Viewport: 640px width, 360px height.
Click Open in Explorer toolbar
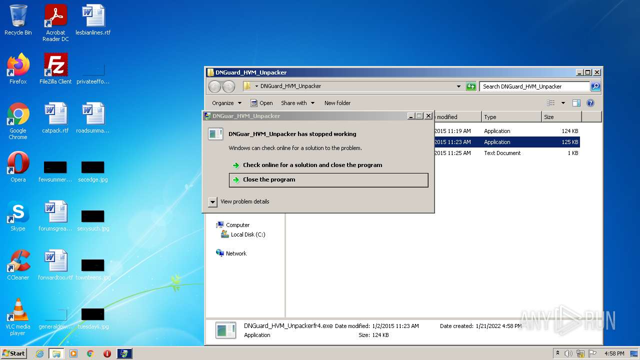coord(261,103)
